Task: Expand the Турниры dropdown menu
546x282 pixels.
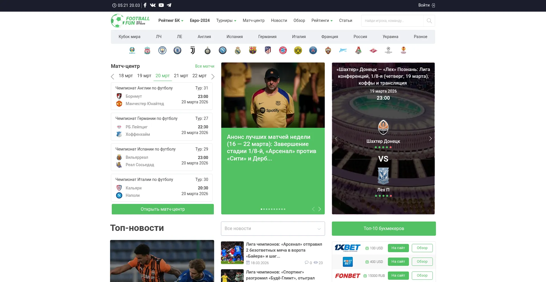Action: (226, 20)
